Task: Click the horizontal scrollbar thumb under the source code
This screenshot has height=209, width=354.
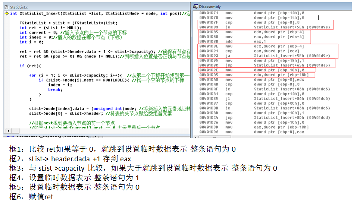Action: tap(15, 131)
